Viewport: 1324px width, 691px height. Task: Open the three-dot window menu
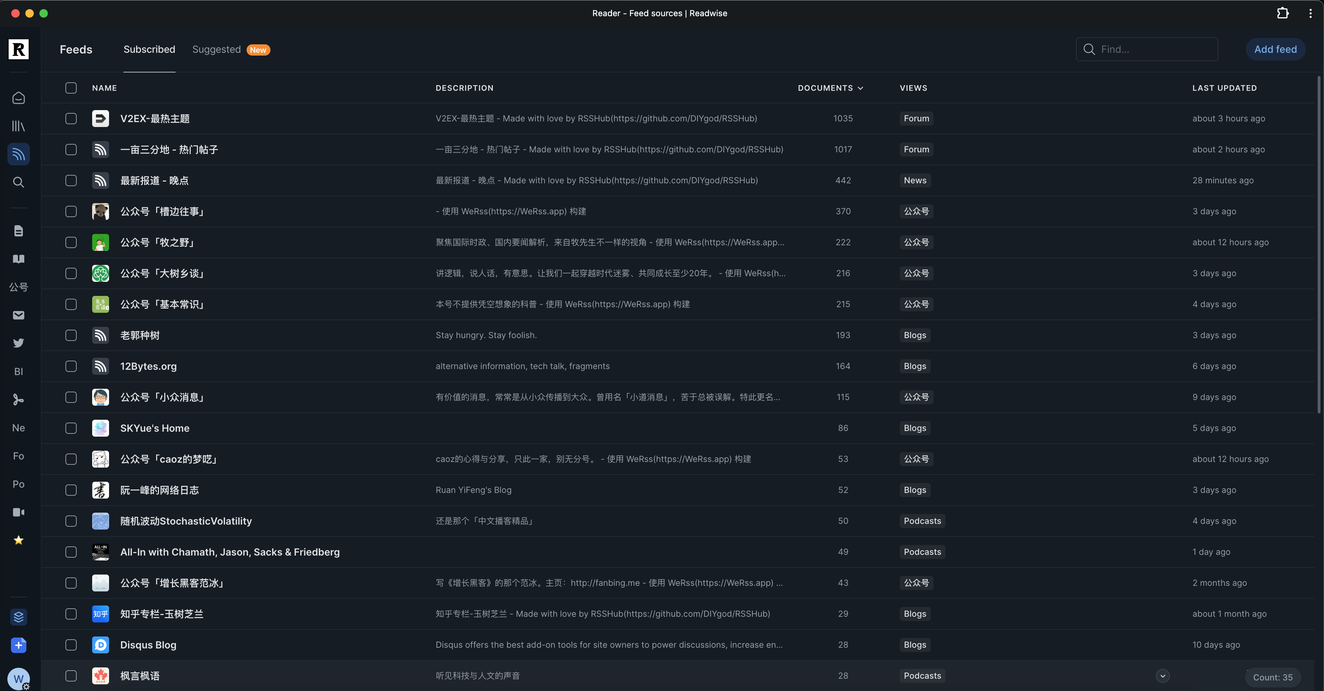point(1310,13)
